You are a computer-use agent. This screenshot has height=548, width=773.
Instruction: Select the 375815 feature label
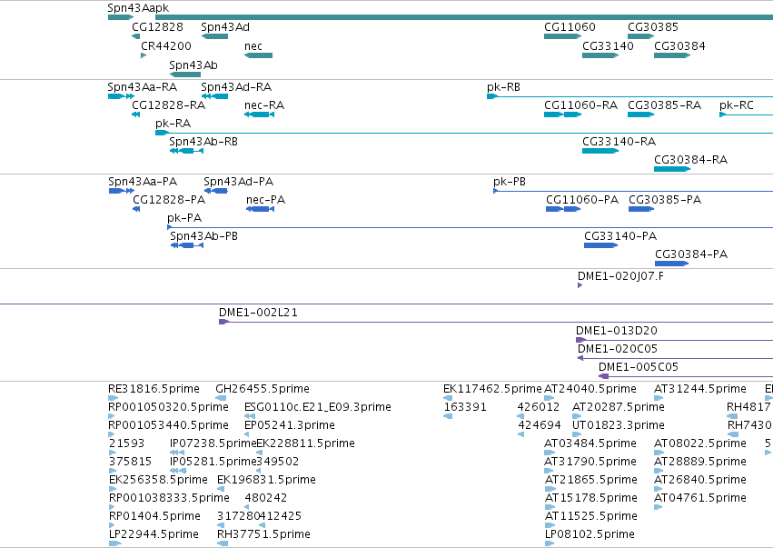pos(130,463)
